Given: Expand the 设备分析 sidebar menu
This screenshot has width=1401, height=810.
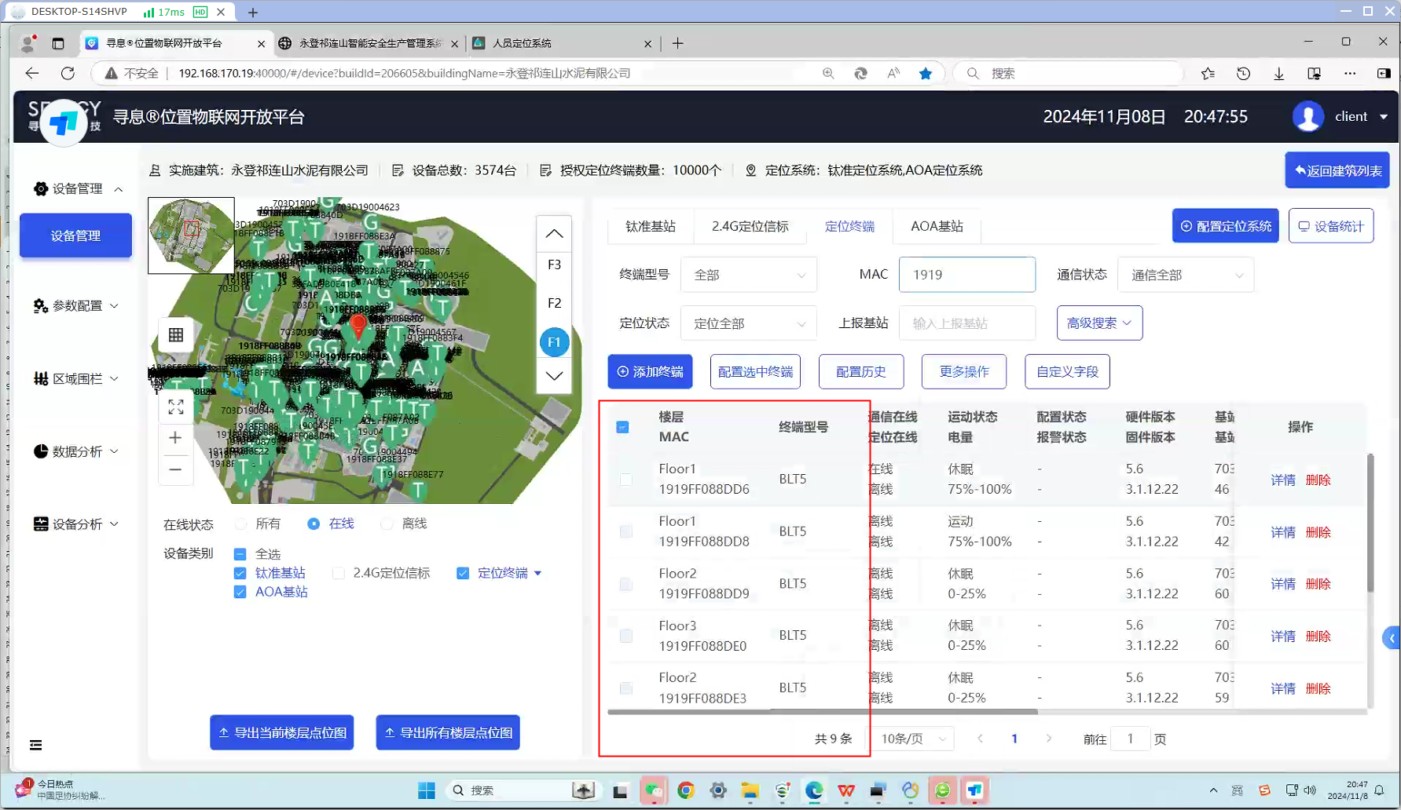Looking at the screenshot, I should point(76,524).
